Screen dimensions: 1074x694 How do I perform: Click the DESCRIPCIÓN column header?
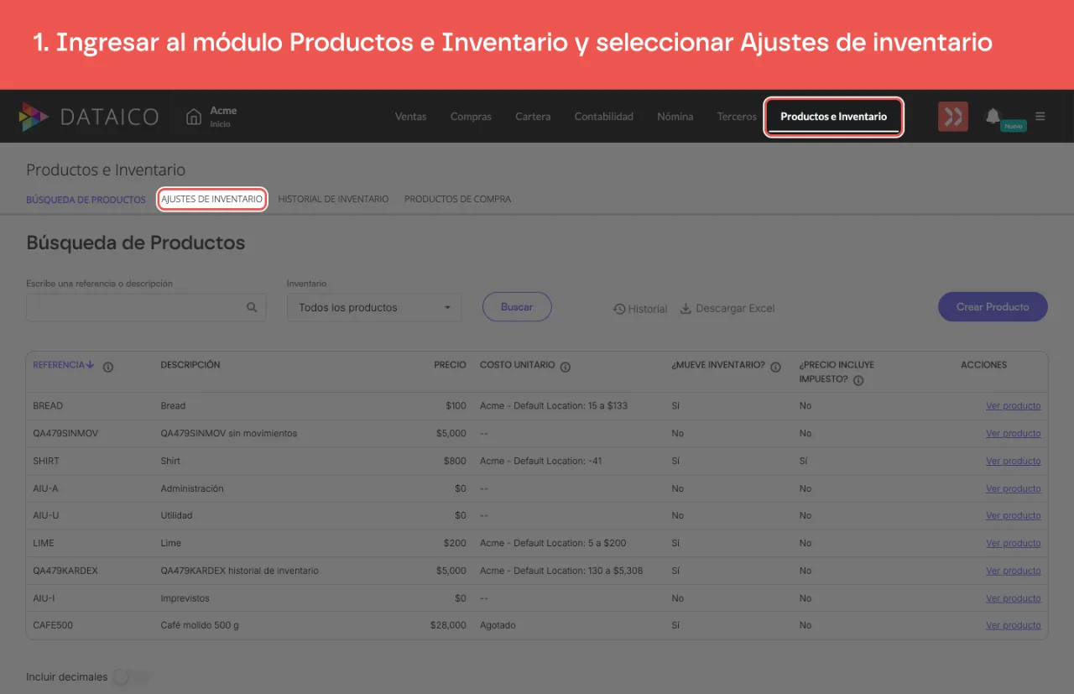(190, 365)
